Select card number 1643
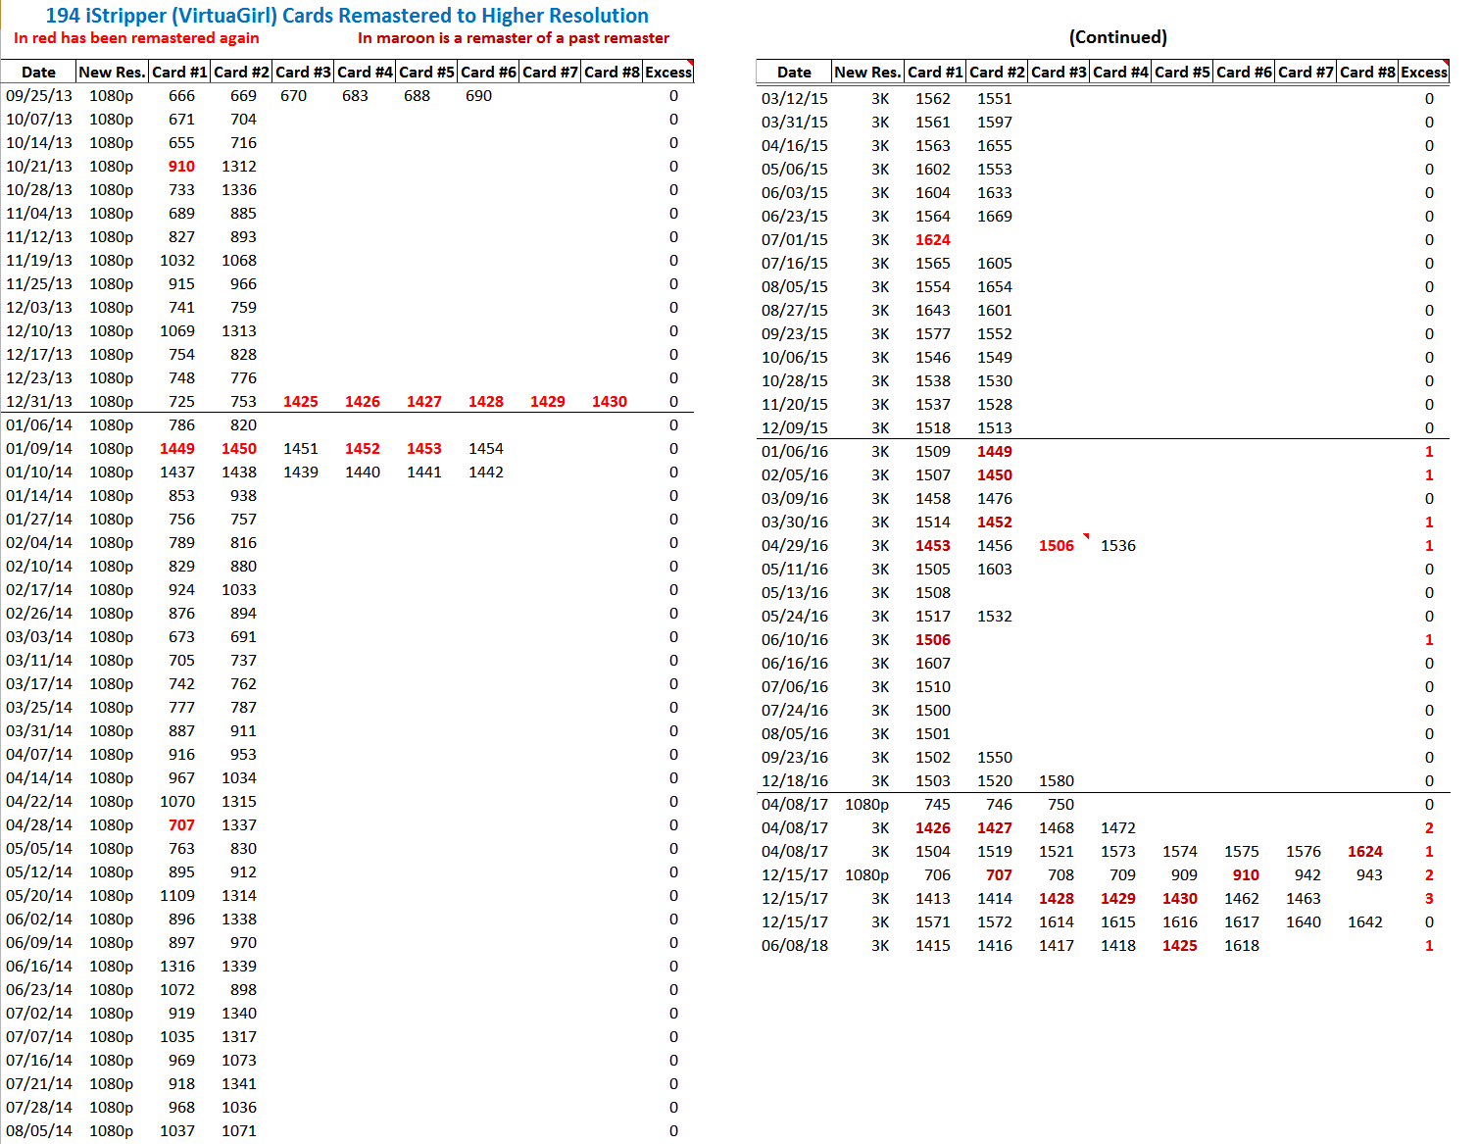1479x1144 pixels. point(933,311)
